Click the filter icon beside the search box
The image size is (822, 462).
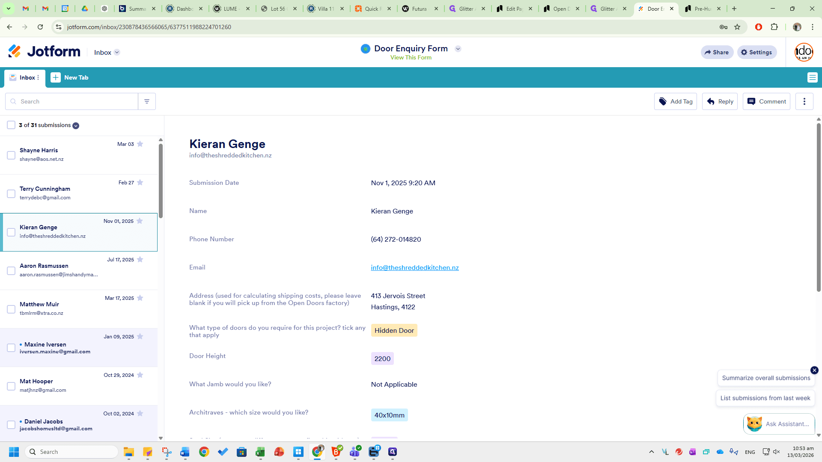point(147,101)
